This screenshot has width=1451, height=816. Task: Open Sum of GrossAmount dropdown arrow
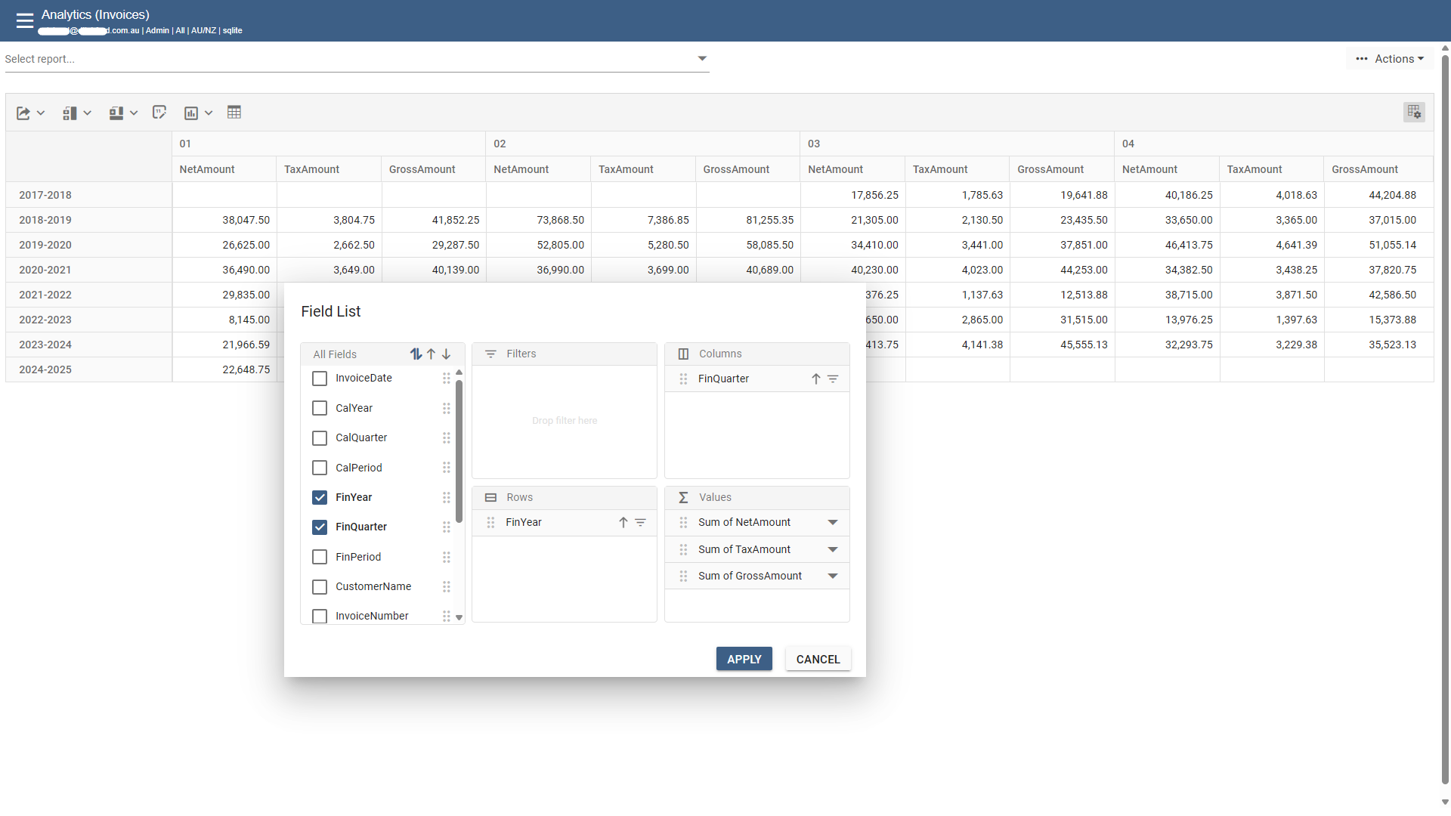[833, 576]
